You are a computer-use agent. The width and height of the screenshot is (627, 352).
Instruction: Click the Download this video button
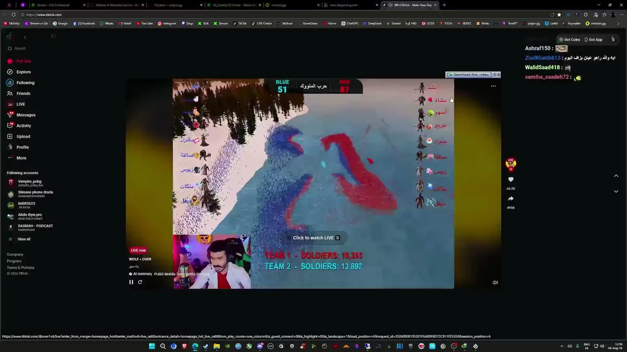(469, 75)
